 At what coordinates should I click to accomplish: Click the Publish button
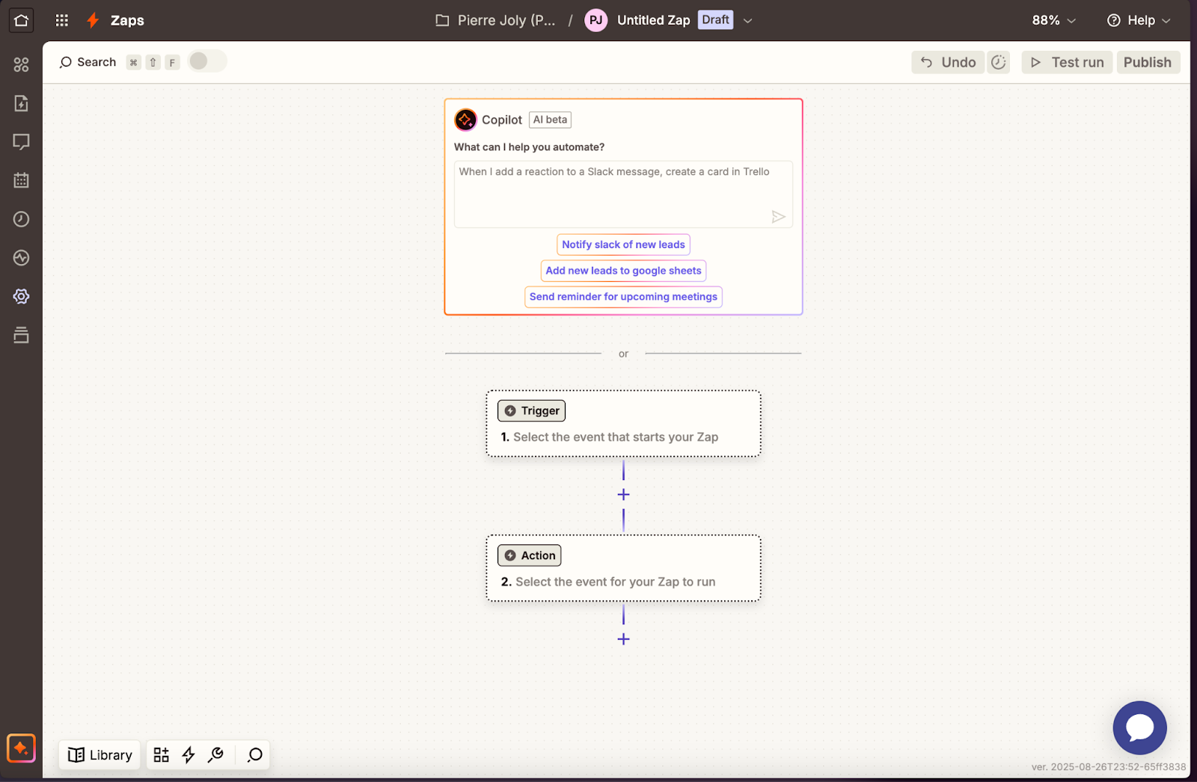[1148, 62]
